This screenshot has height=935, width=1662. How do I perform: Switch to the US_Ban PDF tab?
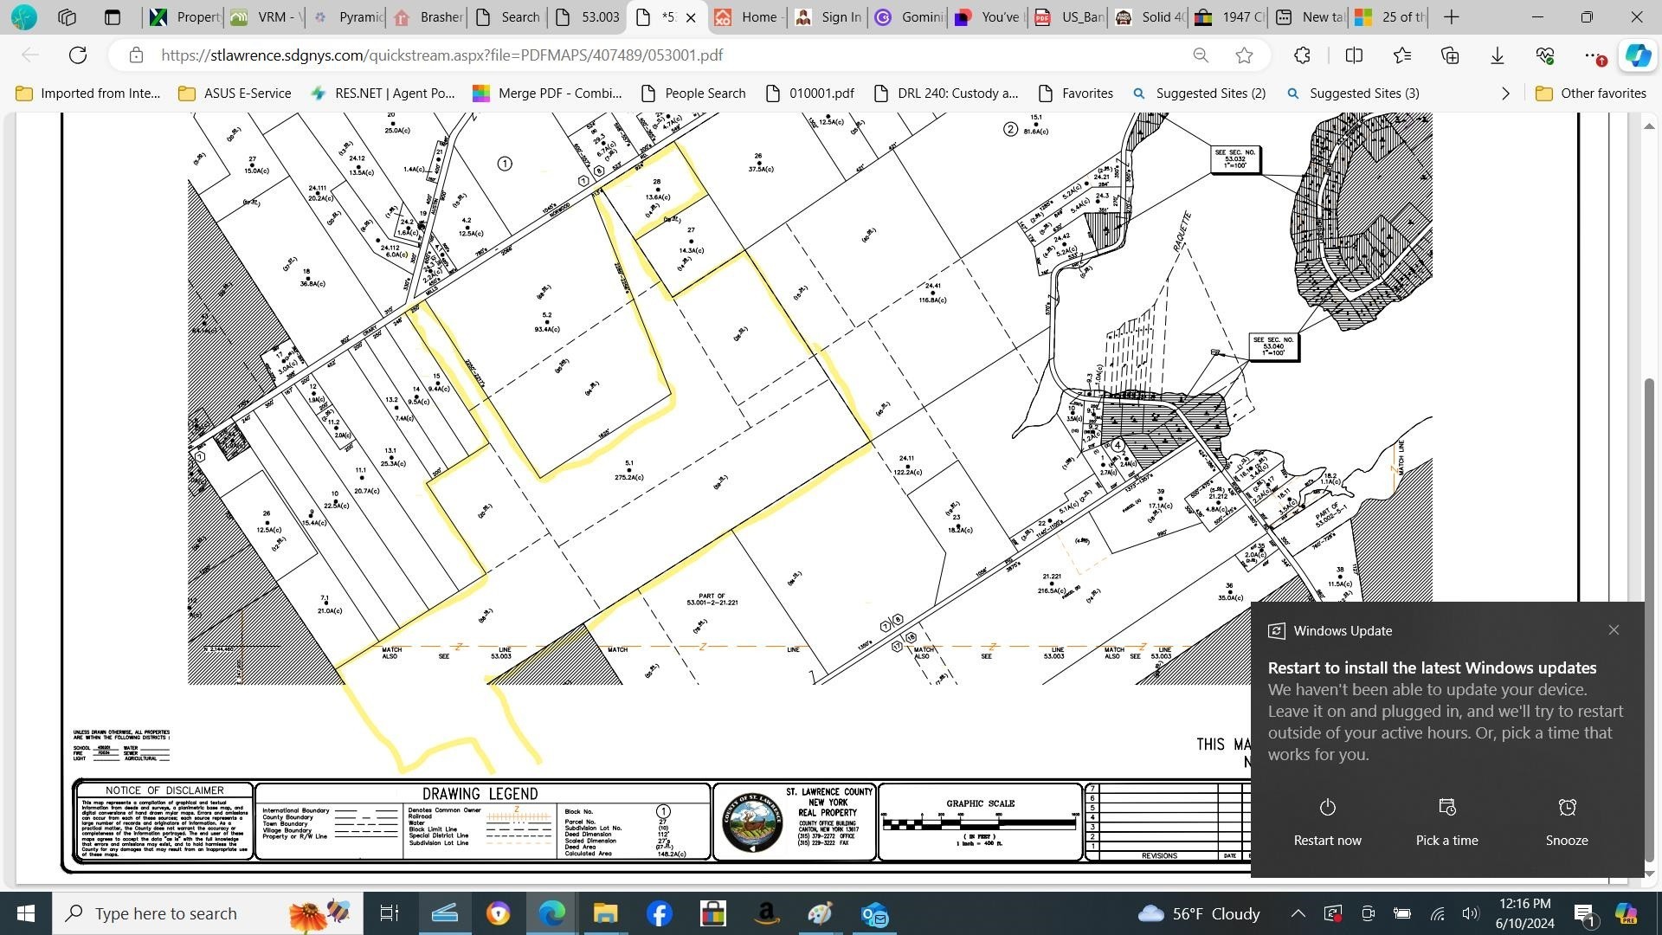pyautogui.click(x=1071, y=16)
